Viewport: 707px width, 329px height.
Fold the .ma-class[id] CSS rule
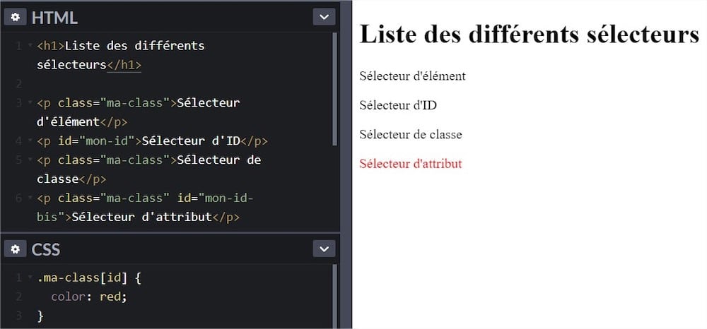(30, 278)
